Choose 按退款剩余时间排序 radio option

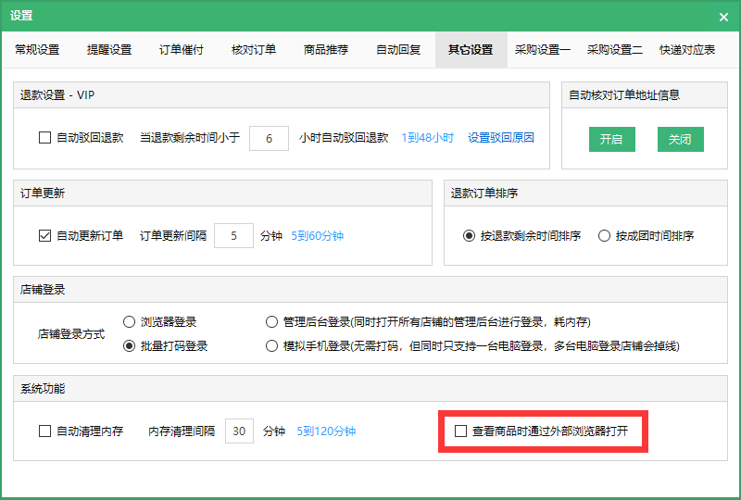click(470, 236)
